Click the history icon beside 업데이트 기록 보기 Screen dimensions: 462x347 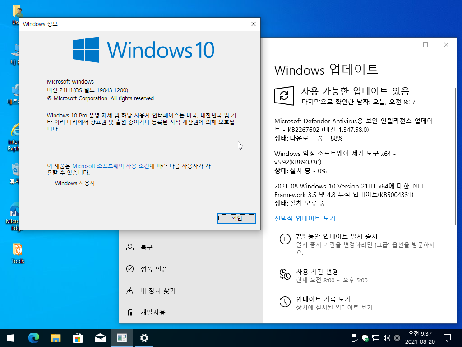(285, 301)
